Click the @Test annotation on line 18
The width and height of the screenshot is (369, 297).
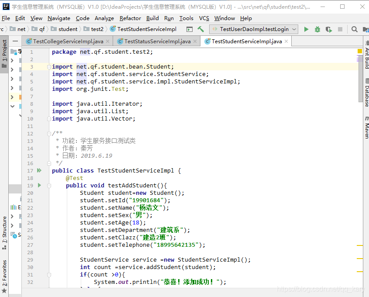point(74,178)
